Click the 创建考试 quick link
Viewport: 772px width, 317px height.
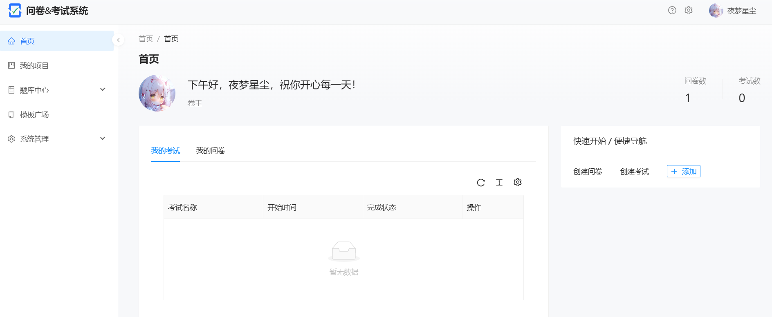click(634, 172)
